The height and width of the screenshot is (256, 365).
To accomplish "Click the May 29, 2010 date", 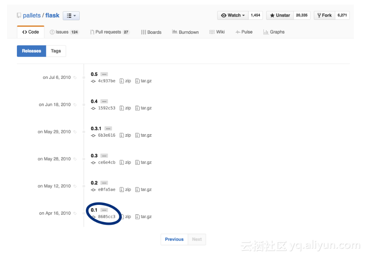I will pos(54,132).
